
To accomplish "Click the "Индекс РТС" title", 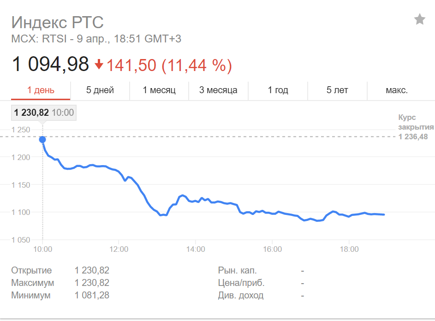I will (58, 22).
